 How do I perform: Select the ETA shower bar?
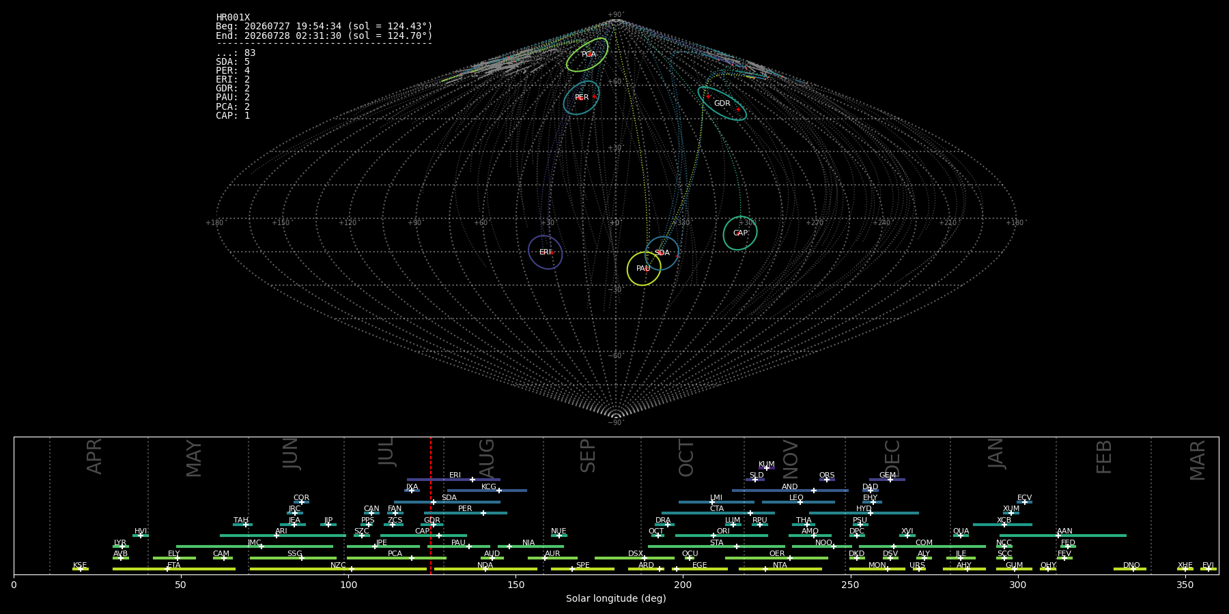[174, 569]
